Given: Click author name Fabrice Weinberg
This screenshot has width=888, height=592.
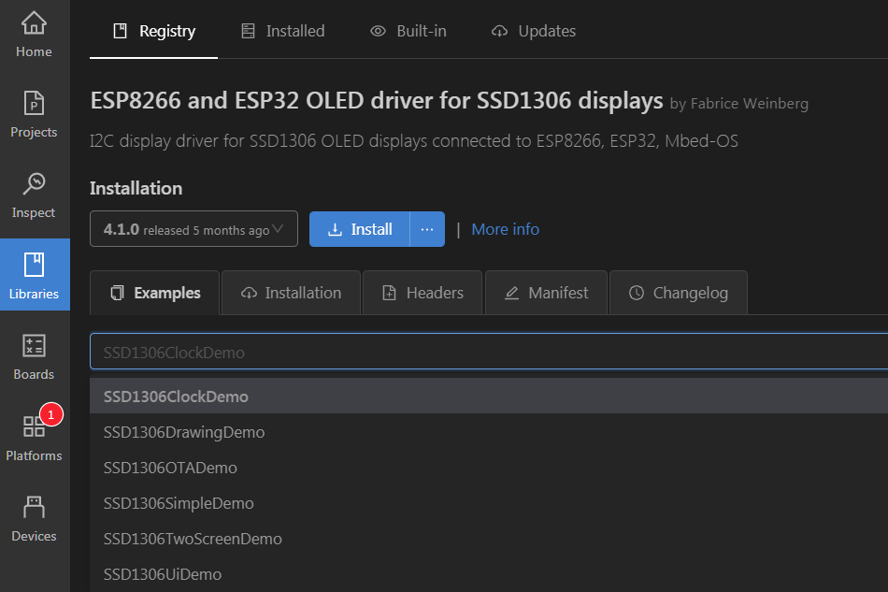Looking at the screenshot, I should [x=750, y=104].
